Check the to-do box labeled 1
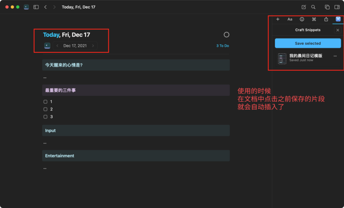This screenshot has width=344, height=208. tap(45, 102)
